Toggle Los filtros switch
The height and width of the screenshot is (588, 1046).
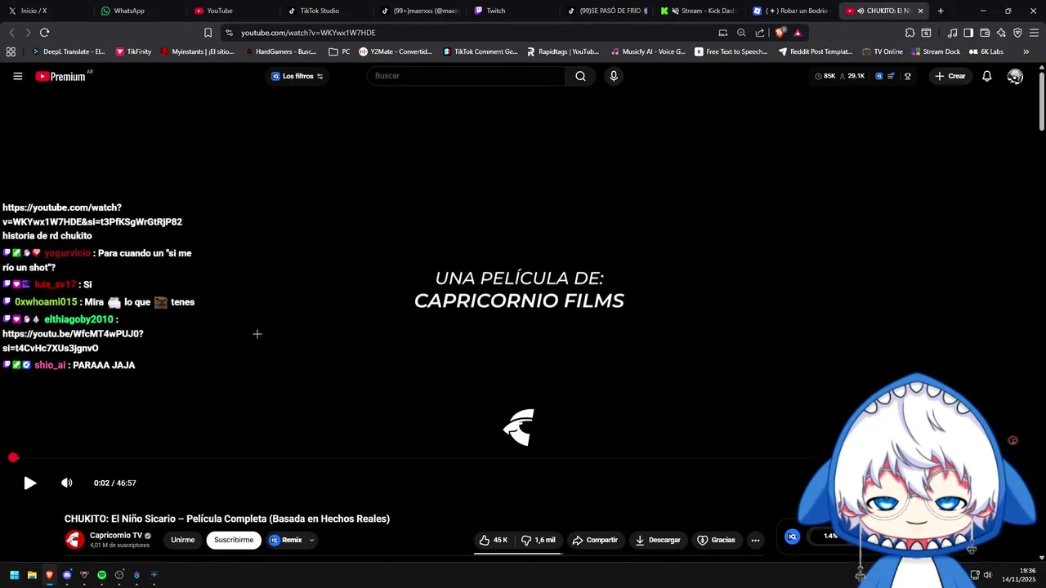320,76
